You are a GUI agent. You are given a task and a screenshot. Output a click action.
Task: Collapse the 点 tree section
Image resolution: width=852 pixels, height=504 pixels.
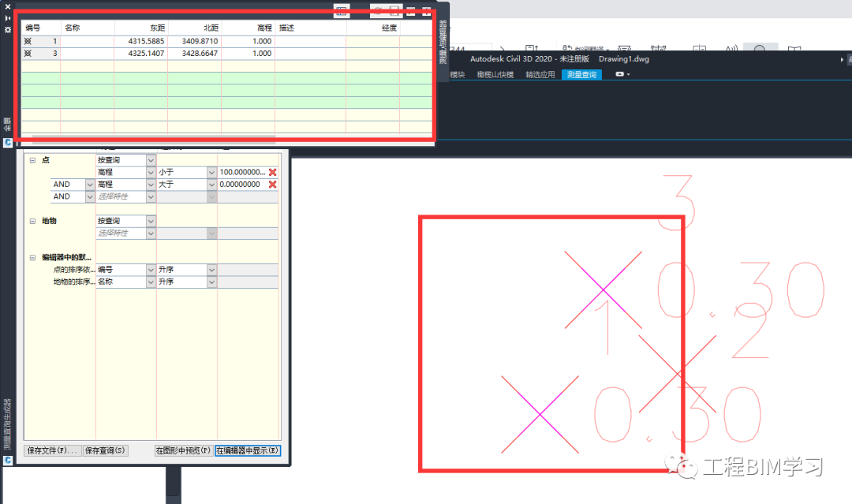[32, 160]
